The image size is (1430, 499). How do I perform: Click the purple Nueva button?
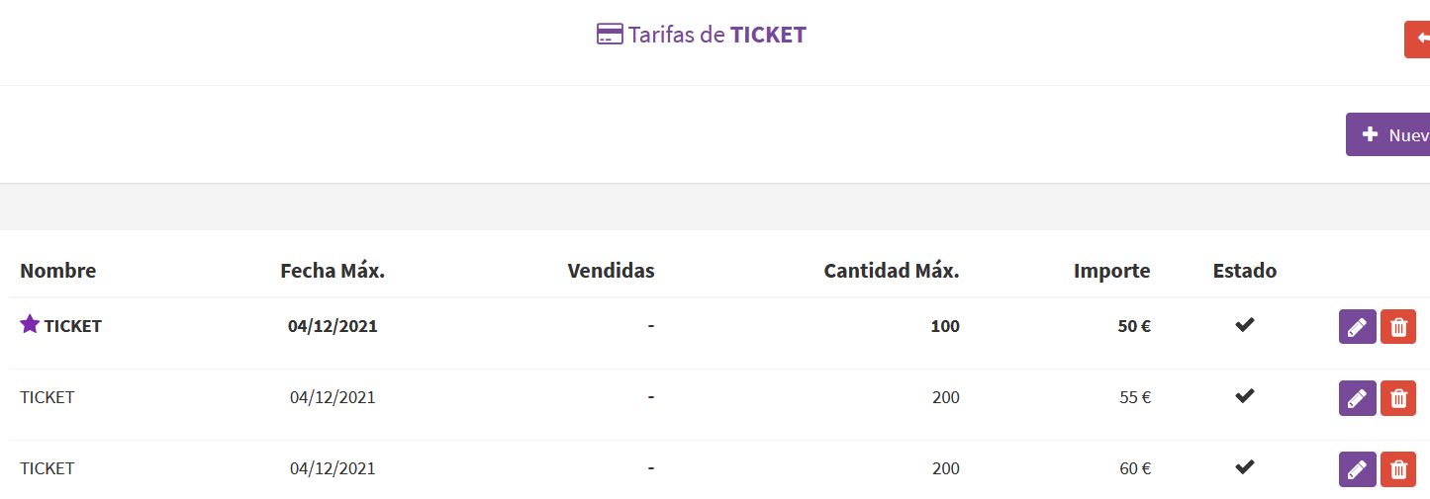pyautogui.click(x=1387, y=134)
